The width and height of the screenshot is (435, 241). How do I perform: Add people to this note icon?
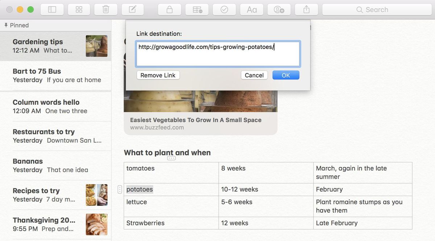pyautogui.click(x=279, y=10)
